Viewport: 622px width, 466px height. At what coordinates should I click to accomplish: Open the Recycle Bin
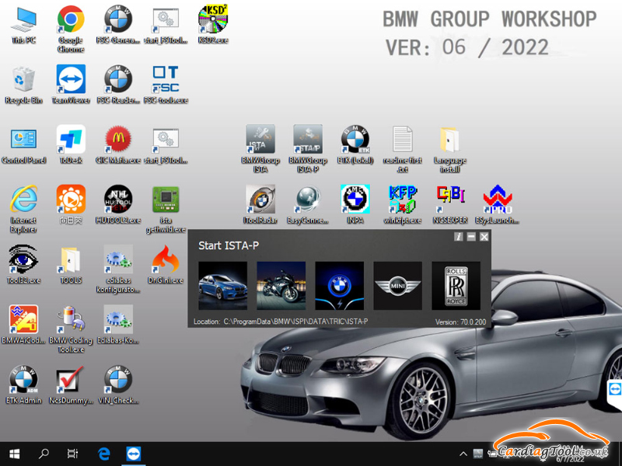(23, 85)
